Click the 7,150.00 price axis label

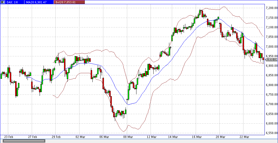click(x=272, y=18)
